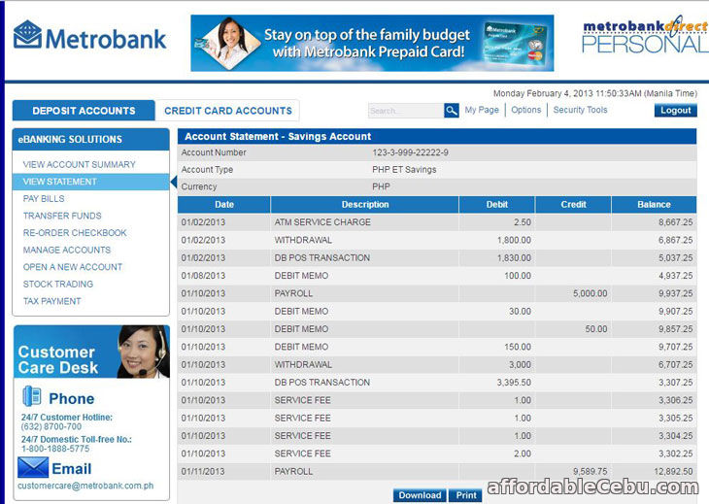The image size is (709, 504).
Task: Click toll-free number 1-800-1888-5775
Action: coord(55,449)
